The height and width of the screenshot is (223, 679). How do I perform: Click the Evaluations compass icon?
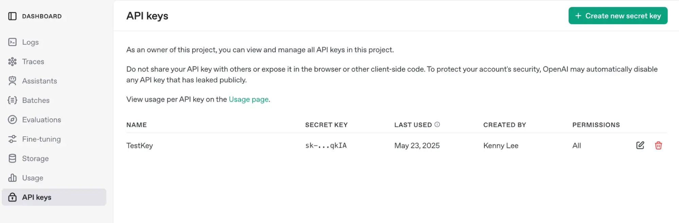[12, 120]
